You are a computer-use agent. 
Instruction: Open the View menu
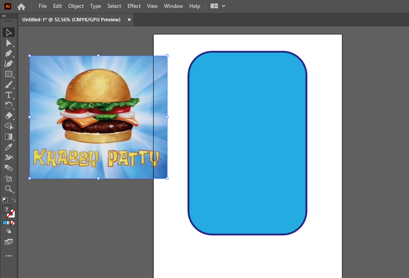[x=153, y=6]
